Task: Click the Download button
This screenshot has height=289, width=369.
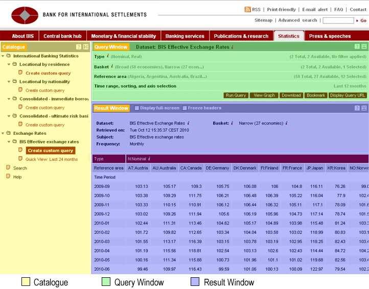Action: pos(291,95)
